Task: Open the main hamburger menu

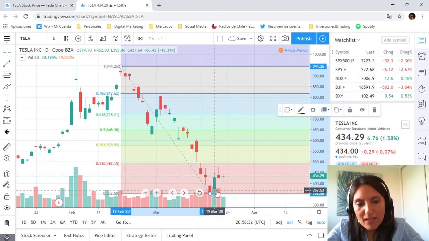Action: coord(7,38)
